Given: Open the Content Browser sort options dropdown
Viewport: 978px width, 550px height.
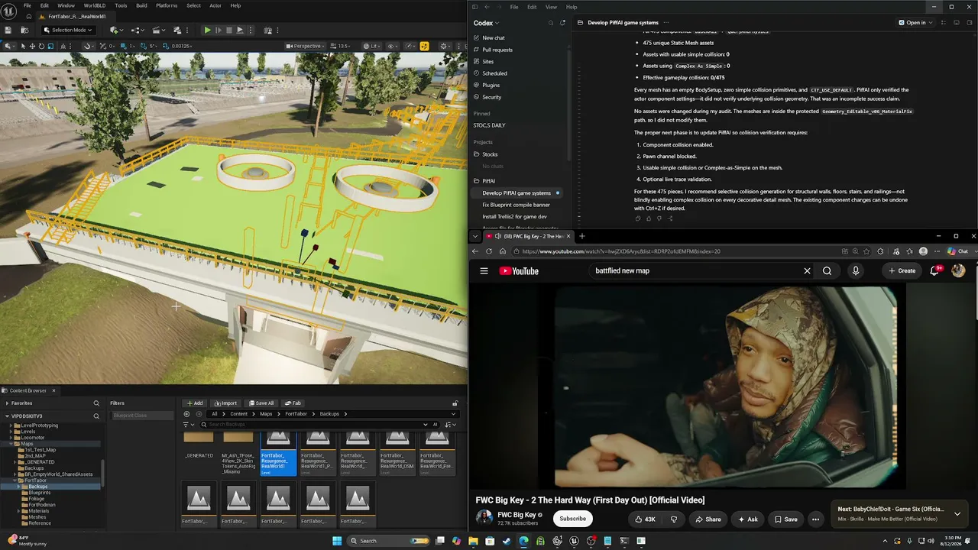Looking at the screenshot, I should [450, 425].
